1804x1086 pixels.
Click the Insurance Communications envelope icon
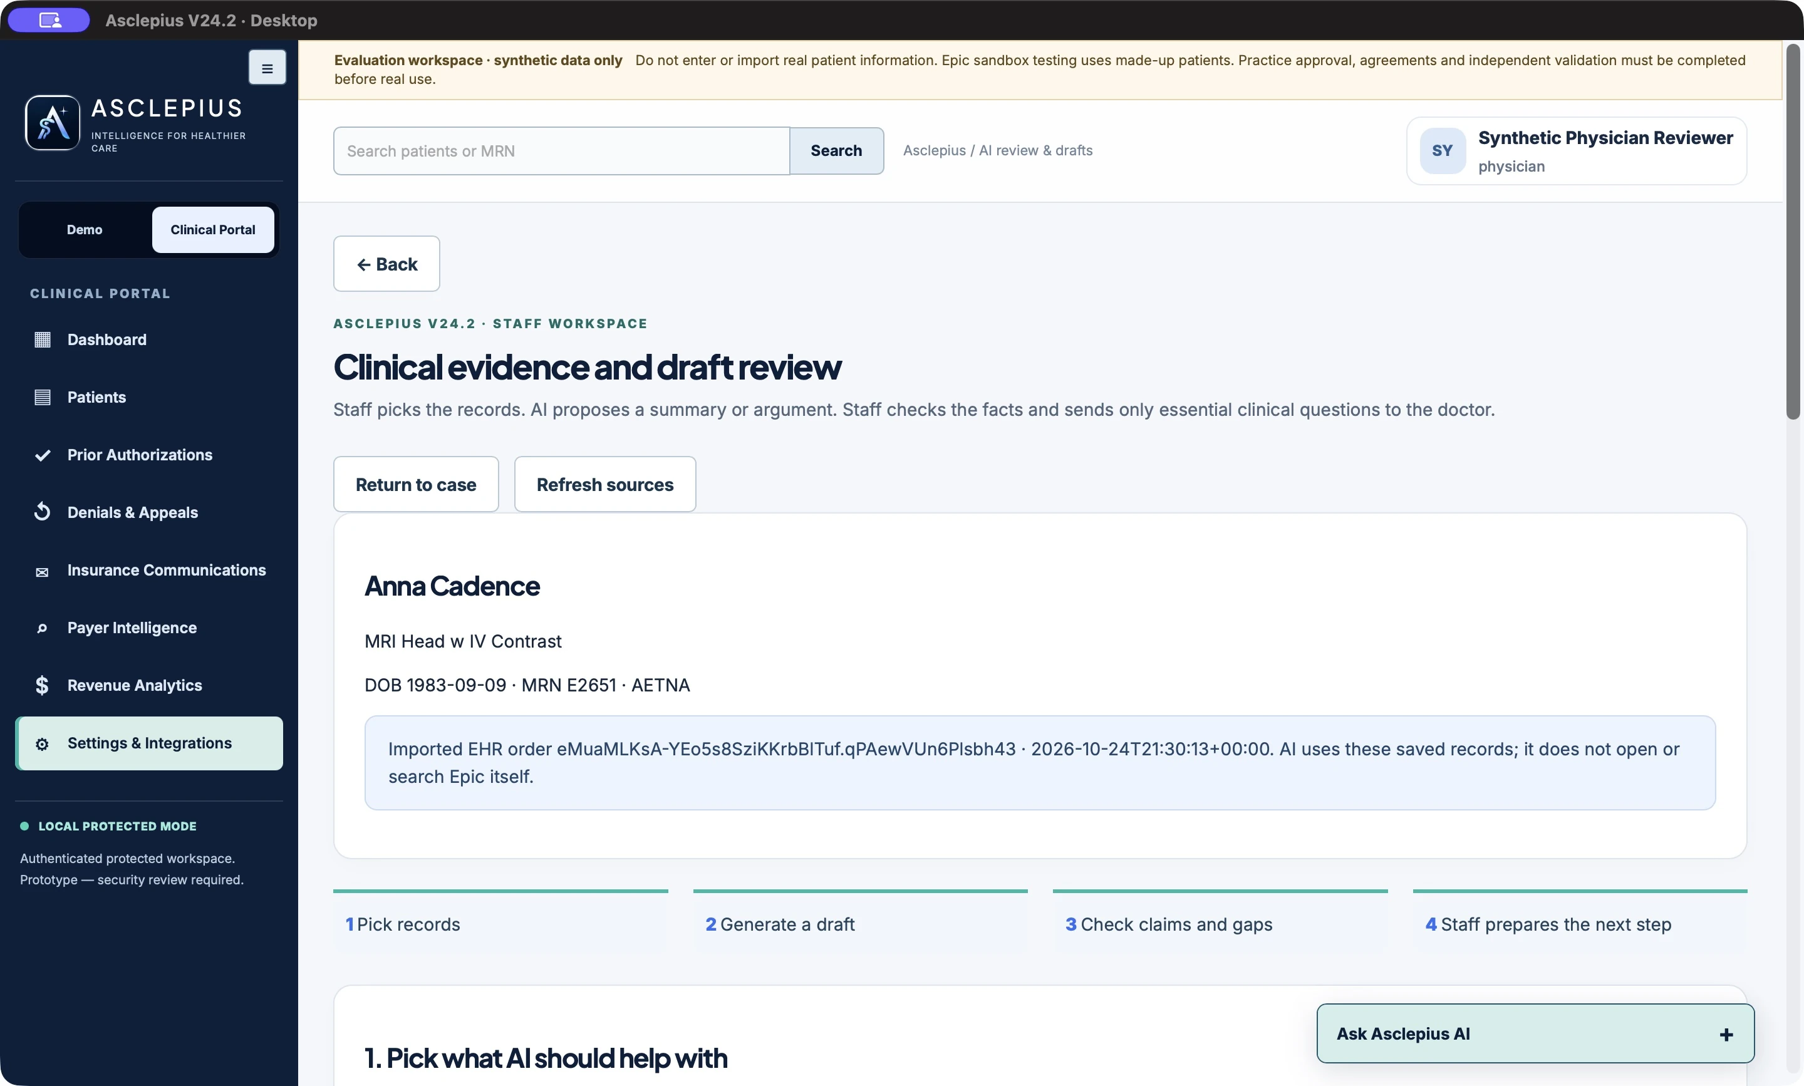(43, 572)
